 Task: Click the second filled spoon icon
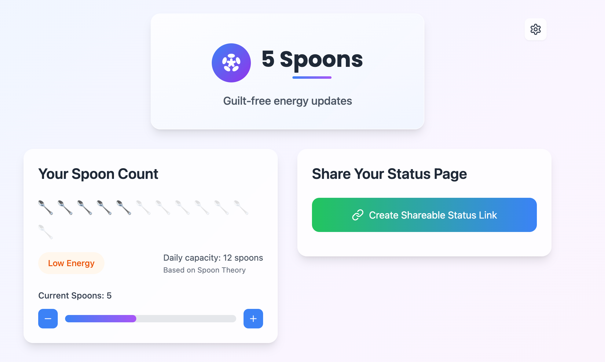[65, 208]
